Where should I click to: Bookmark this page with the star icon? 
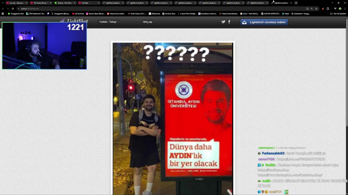click(x=316, y=9)
